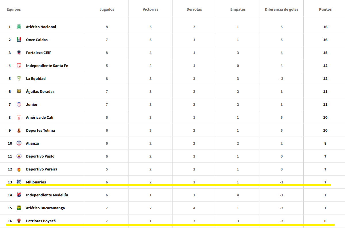
Task: Click Atlético Nacional's 16 points value
Action: point(325,27)
